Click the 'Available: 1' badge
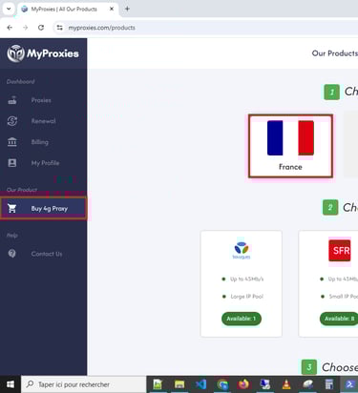 pyautogui.click(x=242, y=319)
